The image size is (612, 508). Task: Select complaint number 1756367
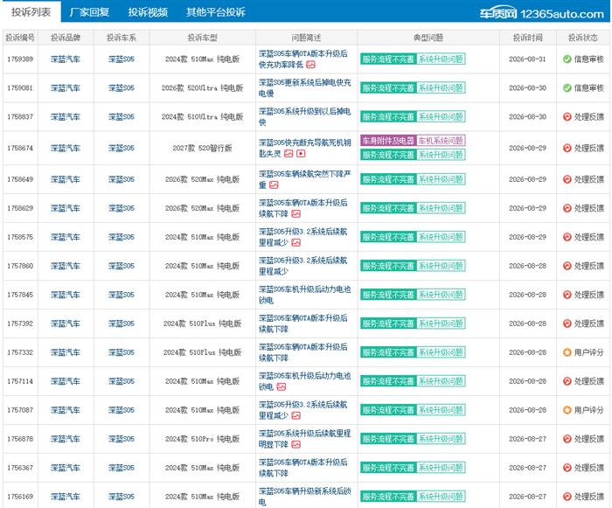20,468
